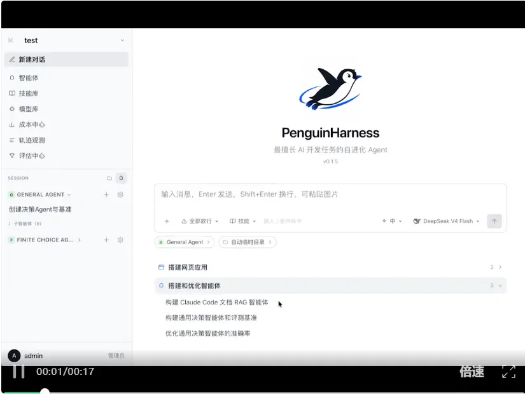Screen dimensions: 525x394
Task: Start a new conversation via 新建对话
Action: (66, 60)
